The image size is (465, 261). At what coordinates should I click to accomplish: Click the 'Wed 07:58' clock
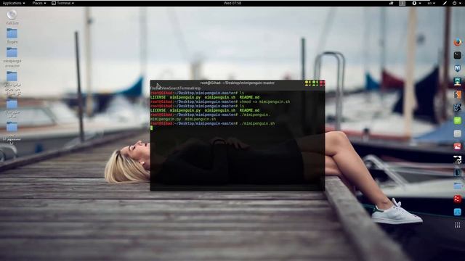[232, 3]
